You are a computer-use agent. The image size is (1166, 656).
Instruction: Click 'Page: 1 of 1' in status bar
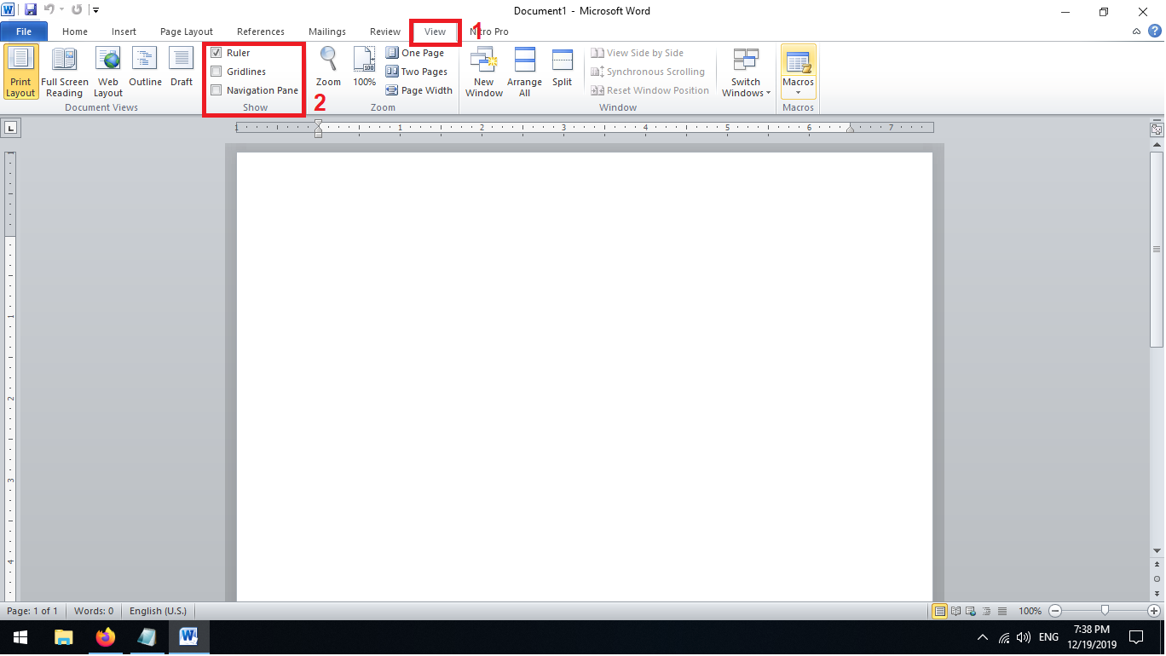[32, 611]
